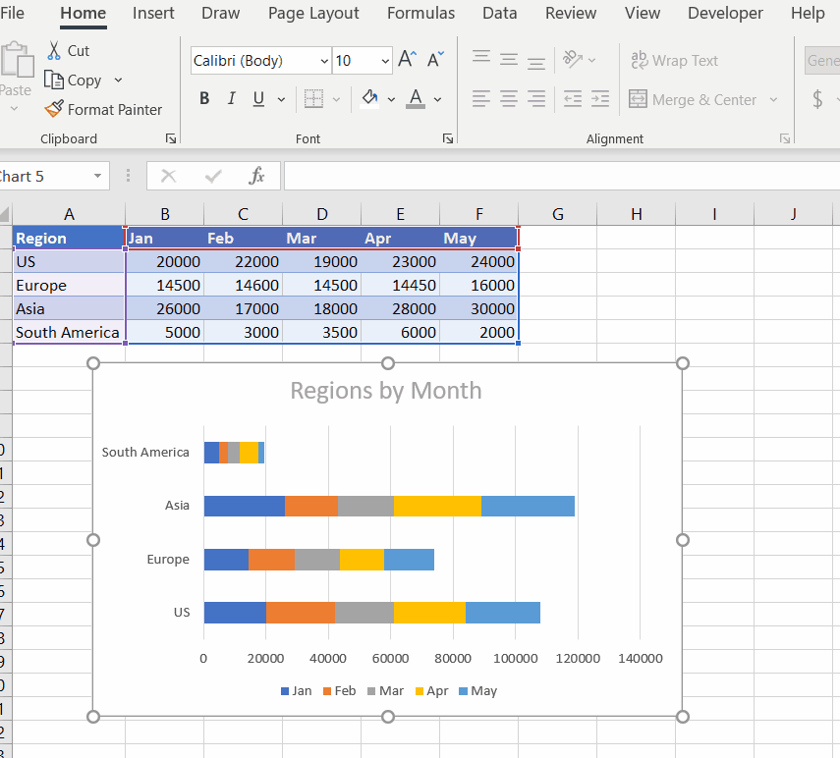
Task: Select cell with value 28000
Action: point(400,309)
